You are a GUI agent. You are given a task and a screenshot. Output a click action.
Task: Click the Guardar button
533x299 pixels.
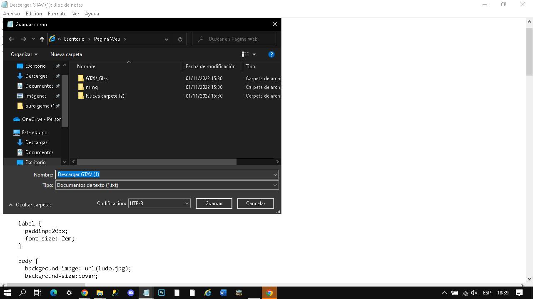pyautogui.click(x=214, y=203)
